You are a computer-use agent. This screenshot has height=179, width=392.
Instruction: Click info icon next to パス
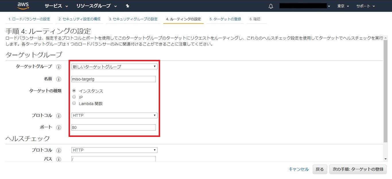click(x=59, y=159)
